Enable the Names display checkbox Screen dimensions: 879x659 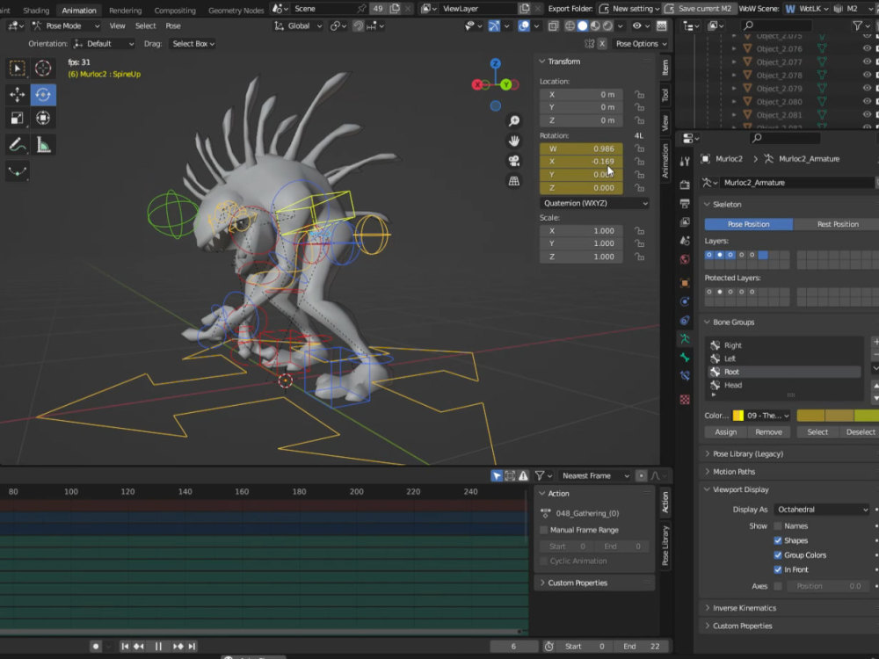click(778, 525)
